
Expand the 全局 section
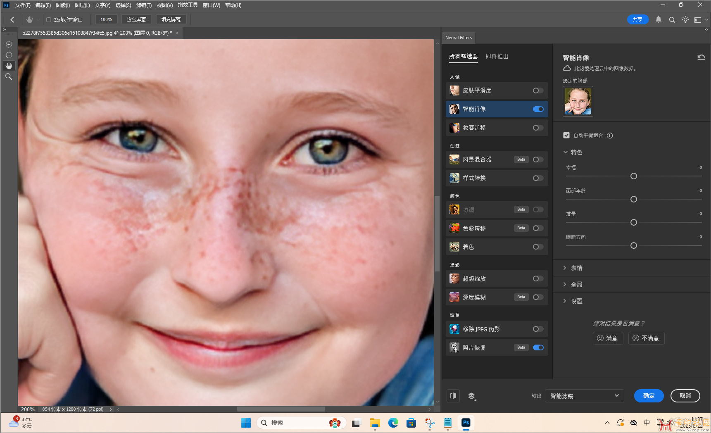[x=565, y=284]
